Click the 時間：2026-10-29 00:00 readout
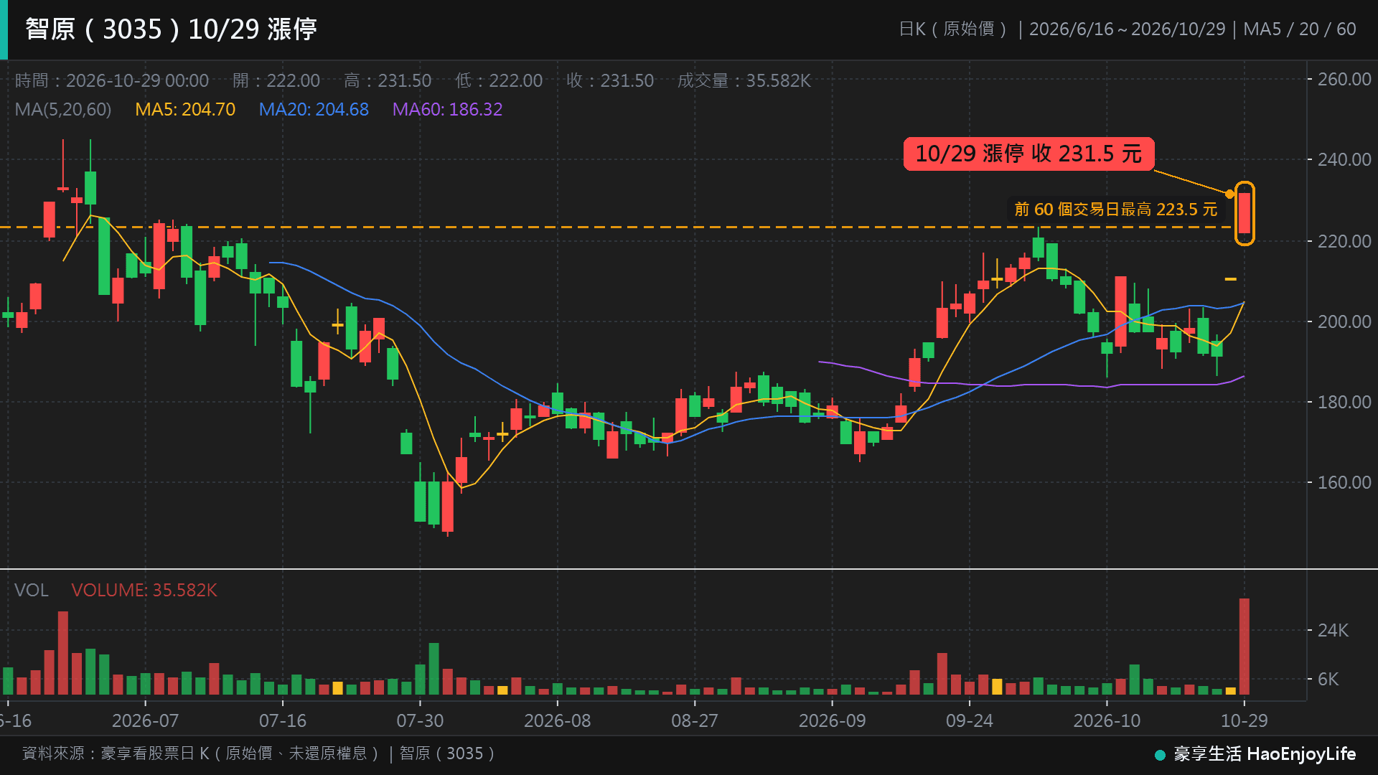This screenshot has width=1378, height=775. pos(112,80)
